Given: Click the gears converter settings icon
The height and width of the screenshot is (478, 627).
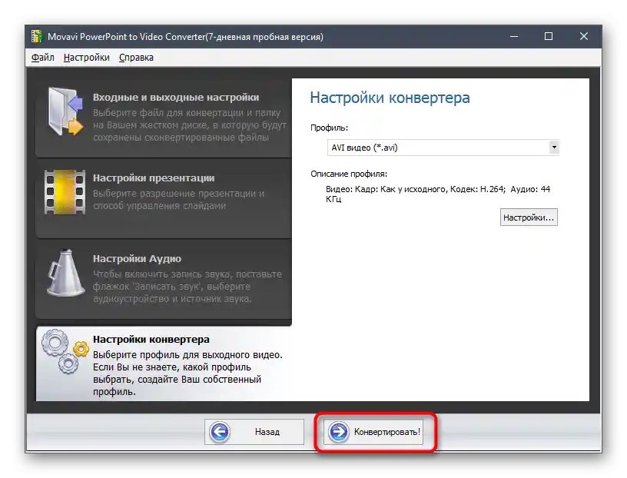Looking at the screenshot, I should pyautogui.click(x=65, y=352).
